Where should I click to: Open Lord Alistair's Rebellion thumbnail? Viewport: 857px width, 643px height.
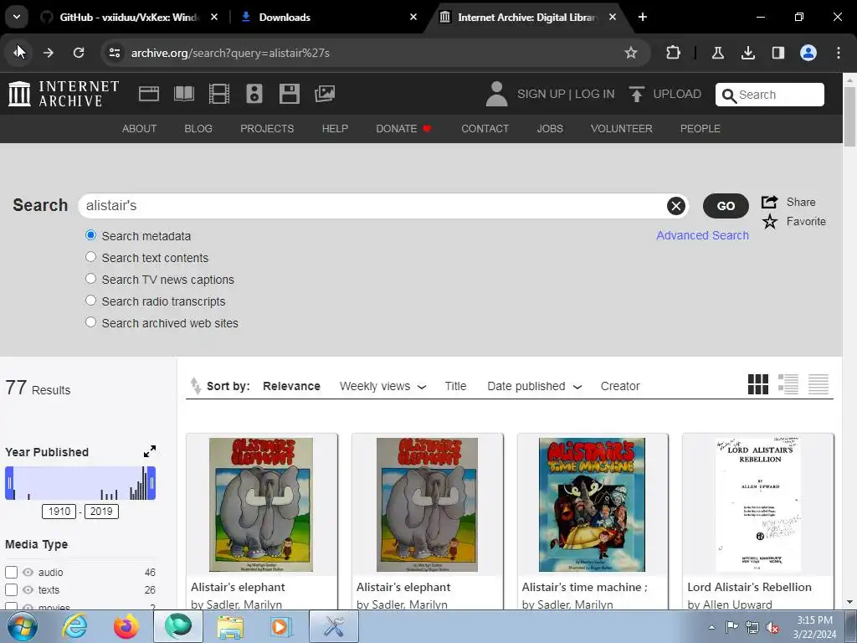pos(758,504)
